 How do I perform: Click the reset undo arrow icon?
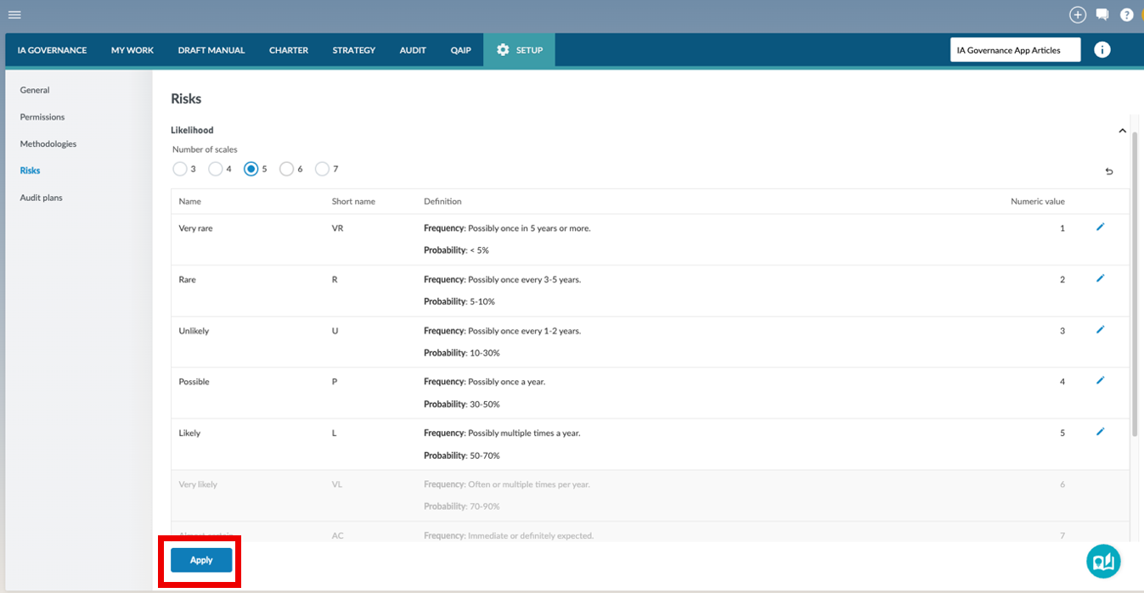[1109, 171]
